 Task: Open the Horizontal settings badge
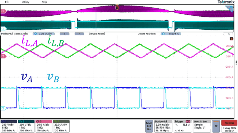(x=163, y=126)
